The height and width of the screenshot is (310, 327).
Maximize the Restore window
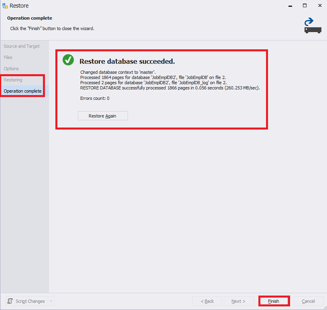[x=305, y=6]
